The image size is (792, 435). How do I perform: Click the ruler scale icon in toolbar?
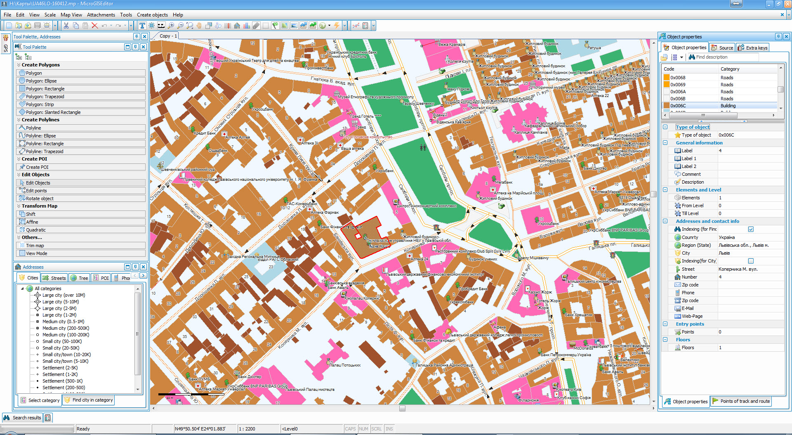click(x=161, y=26)
